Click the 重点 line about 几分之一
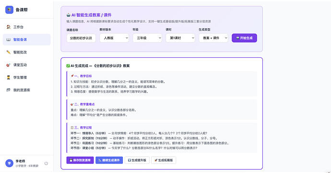 pyautogui.click(x=104, y=110)
